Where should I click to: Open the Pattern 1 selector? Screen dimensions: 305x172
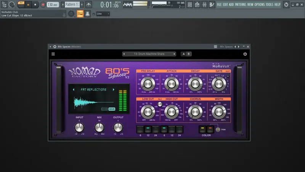pyautogui.click(x=72, y=5)
